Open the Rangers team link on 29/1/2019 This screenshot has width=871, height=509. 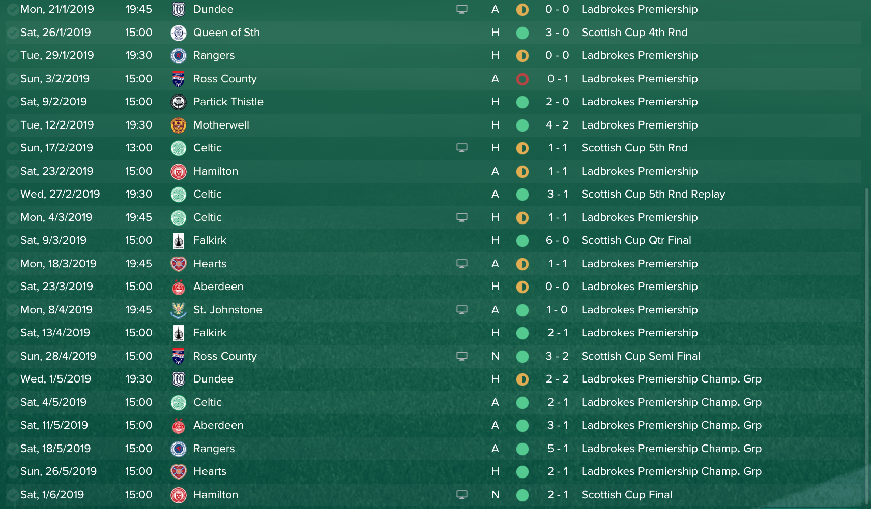click(x=214, y=55)
